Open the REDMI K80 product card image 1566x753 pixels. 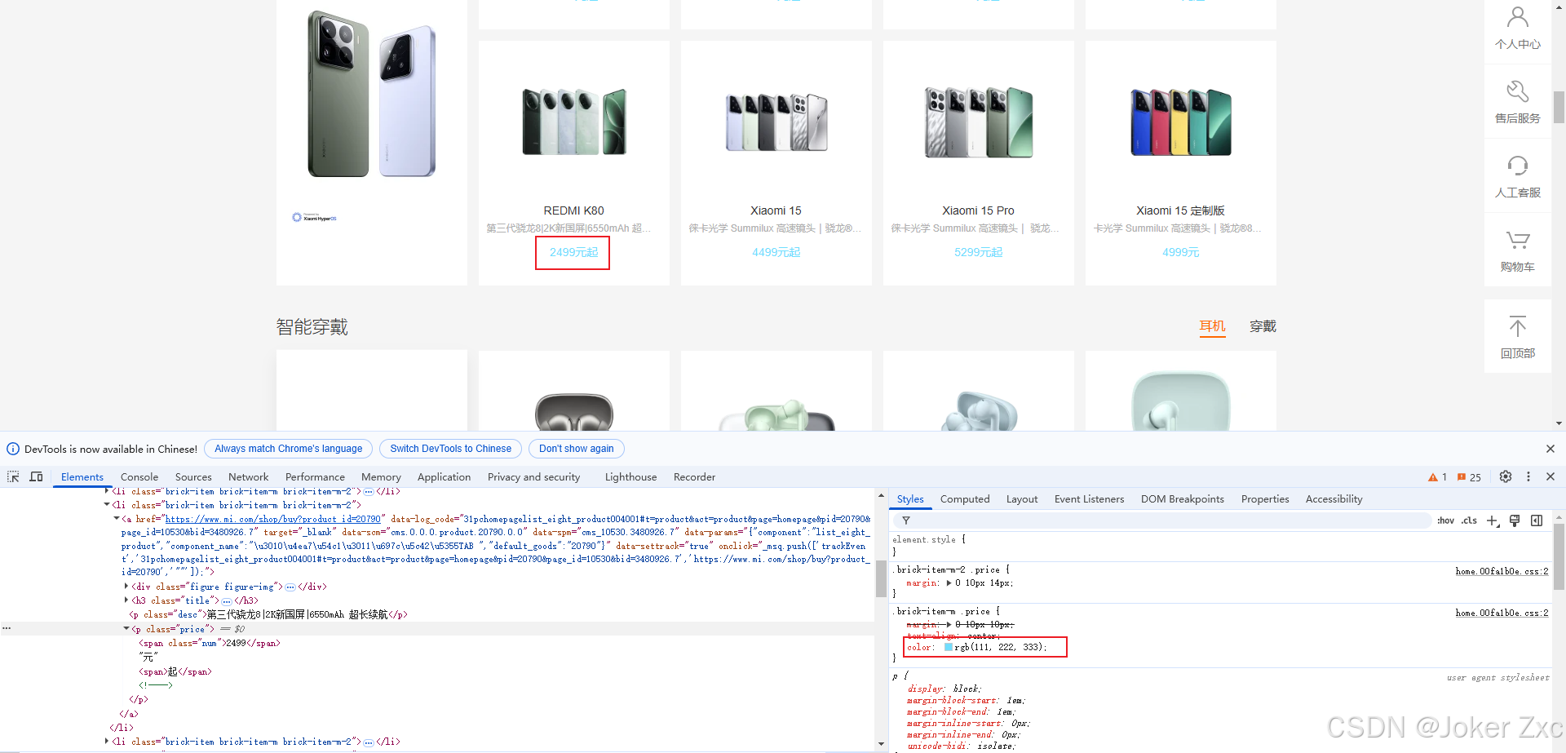(573, 122)
